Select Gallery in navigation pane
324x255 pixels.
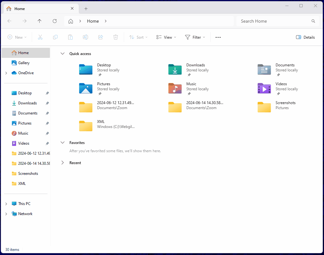[x=24, y=63]
